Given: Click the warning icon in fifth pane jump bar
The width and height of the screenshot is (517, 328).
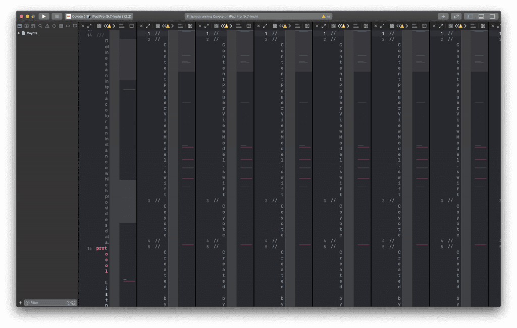Looking at the screenshot, I should click(x=343, y=26).
